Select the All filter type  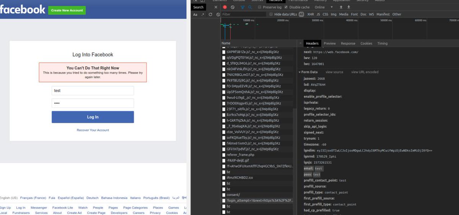click(301, 15)
